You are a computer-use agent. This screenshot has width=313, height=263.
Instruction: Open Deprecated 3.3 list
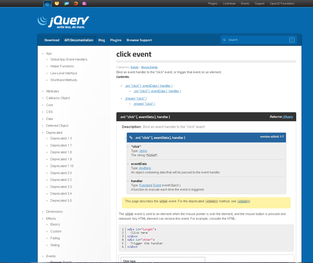coord(61,186)
